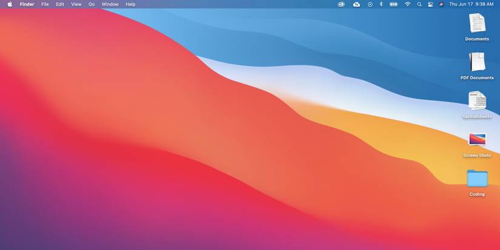Click the date and time clock
This screenshot has width=500, height=250.
click(472, 4)
